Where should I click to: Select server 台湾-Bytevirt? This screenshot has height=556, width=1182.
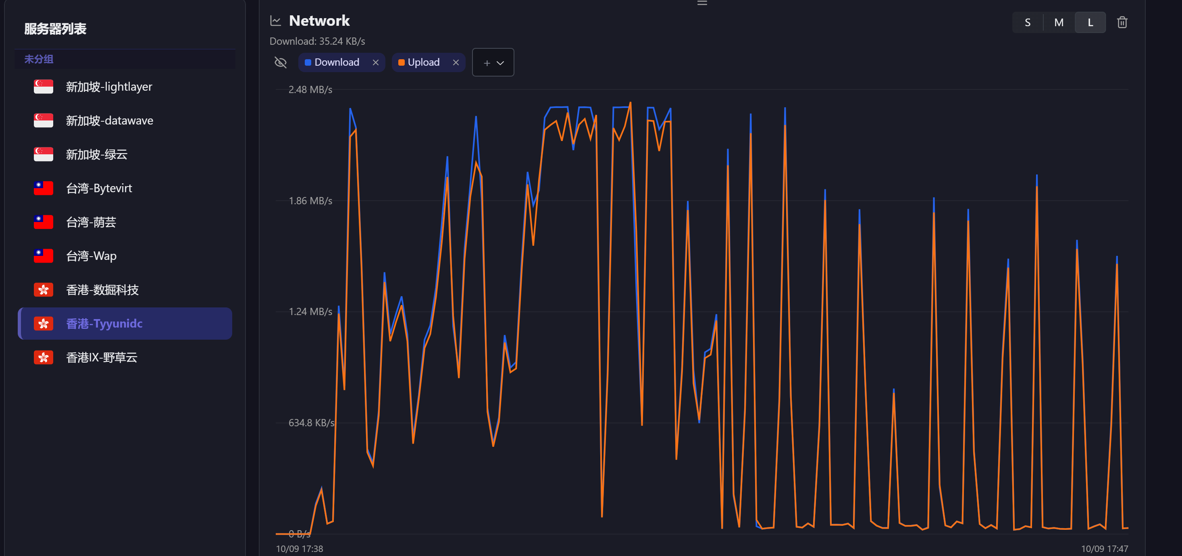(x=125, y=188)
